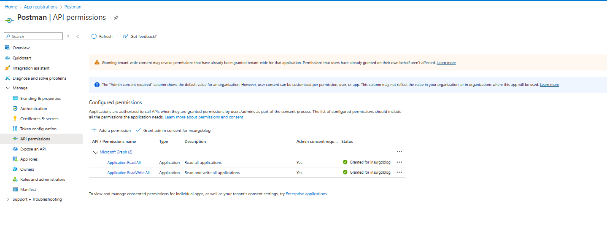607x239 pixels.
Task: Open Learn more link in warning banner
Action: (446, 63)
